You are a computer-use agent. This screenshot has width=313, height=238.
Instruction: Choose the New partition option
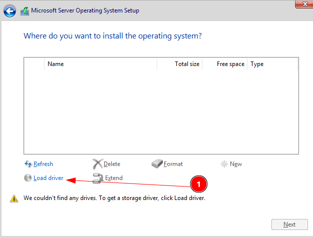point(236,164)
